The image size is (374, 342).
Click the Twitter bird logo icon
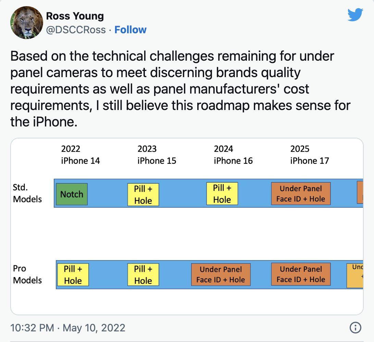click(x=355, y=15)
